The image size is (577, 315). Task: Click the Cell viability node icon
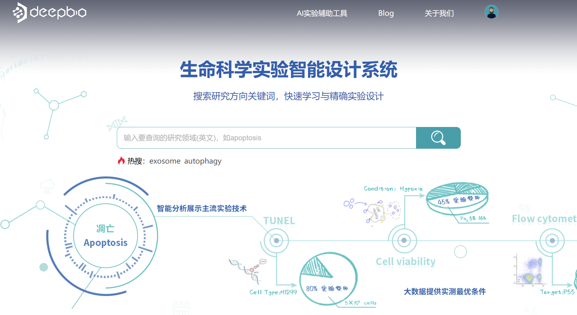[404, 241]
